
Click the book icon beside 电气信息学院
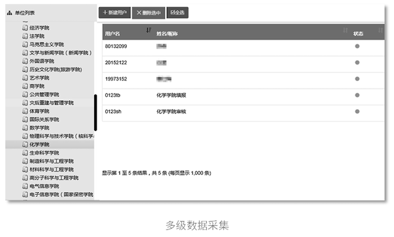(25, 186)
